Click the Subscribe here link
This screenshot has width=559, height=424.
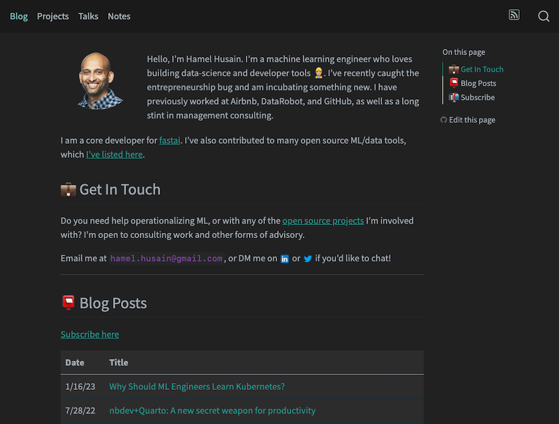89,334
